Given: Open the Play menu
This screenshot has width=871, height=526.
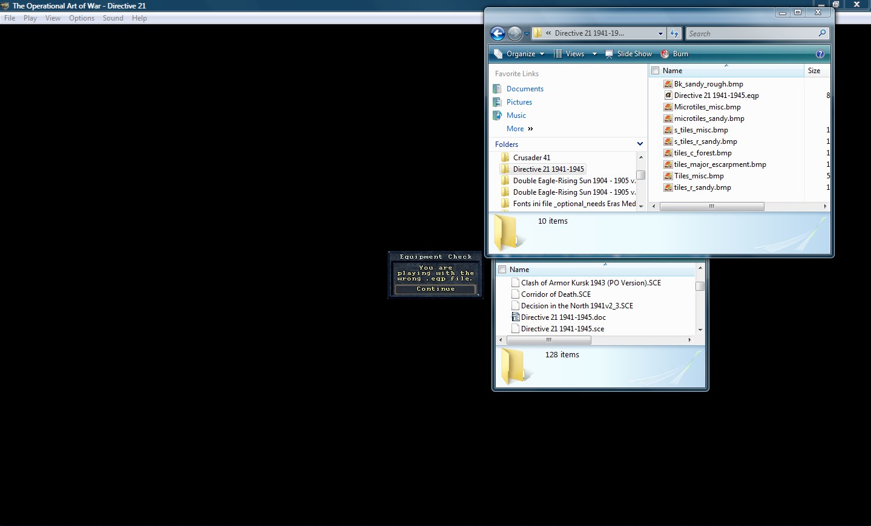Looking at the screenshot, I should pyautogui.click(x=30, y=18).
